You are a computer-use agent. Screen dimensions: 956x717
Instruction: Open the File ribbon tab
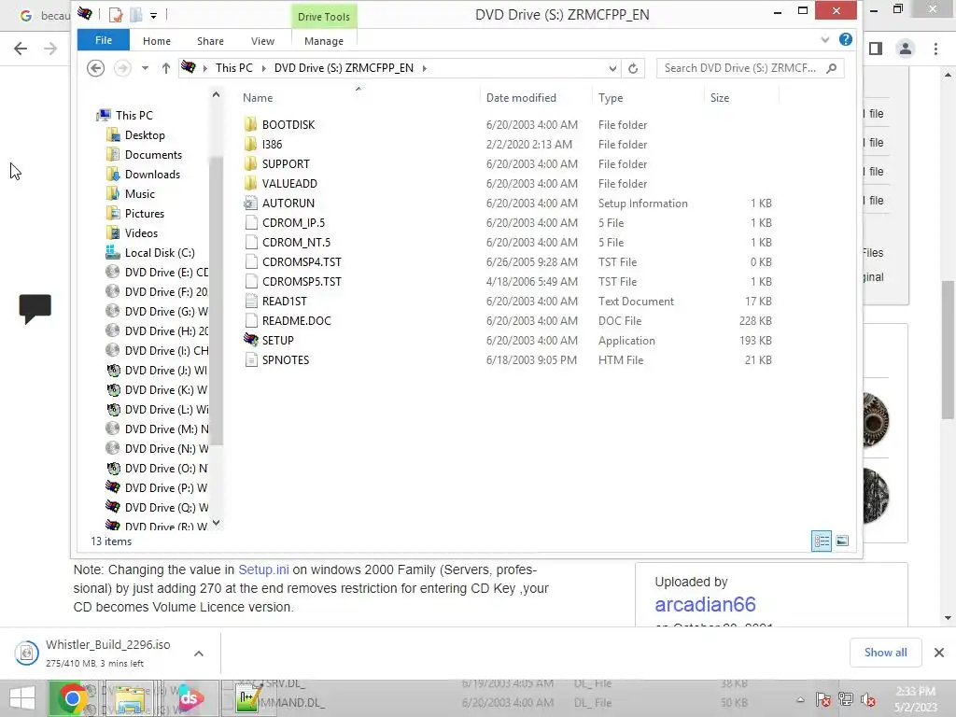click(x=103, y=40)
